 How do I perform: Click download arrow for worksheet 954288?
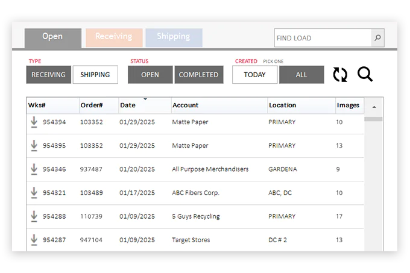(34, 216)
